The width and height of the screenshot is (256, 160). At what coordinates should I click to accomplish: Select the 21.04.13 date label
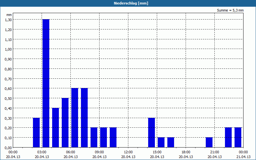[243, 157]
